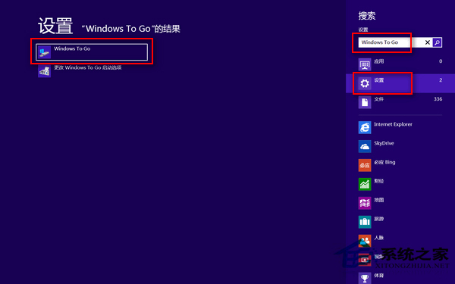Search within 必应 Bing app

click(400, 165)
